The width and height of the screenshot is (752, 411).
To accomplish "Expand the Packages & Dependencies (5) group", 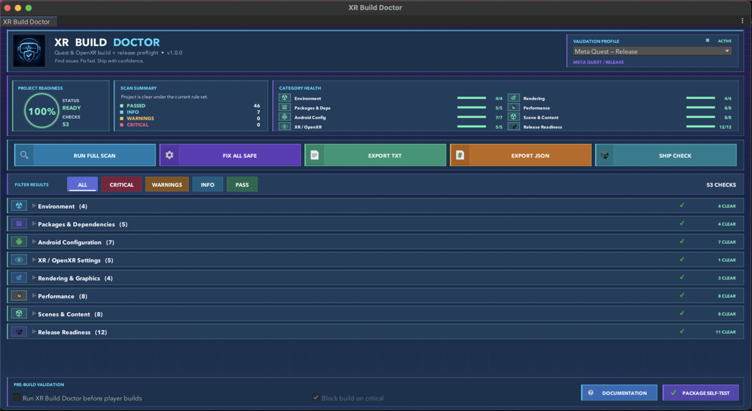I will point(34,224).
